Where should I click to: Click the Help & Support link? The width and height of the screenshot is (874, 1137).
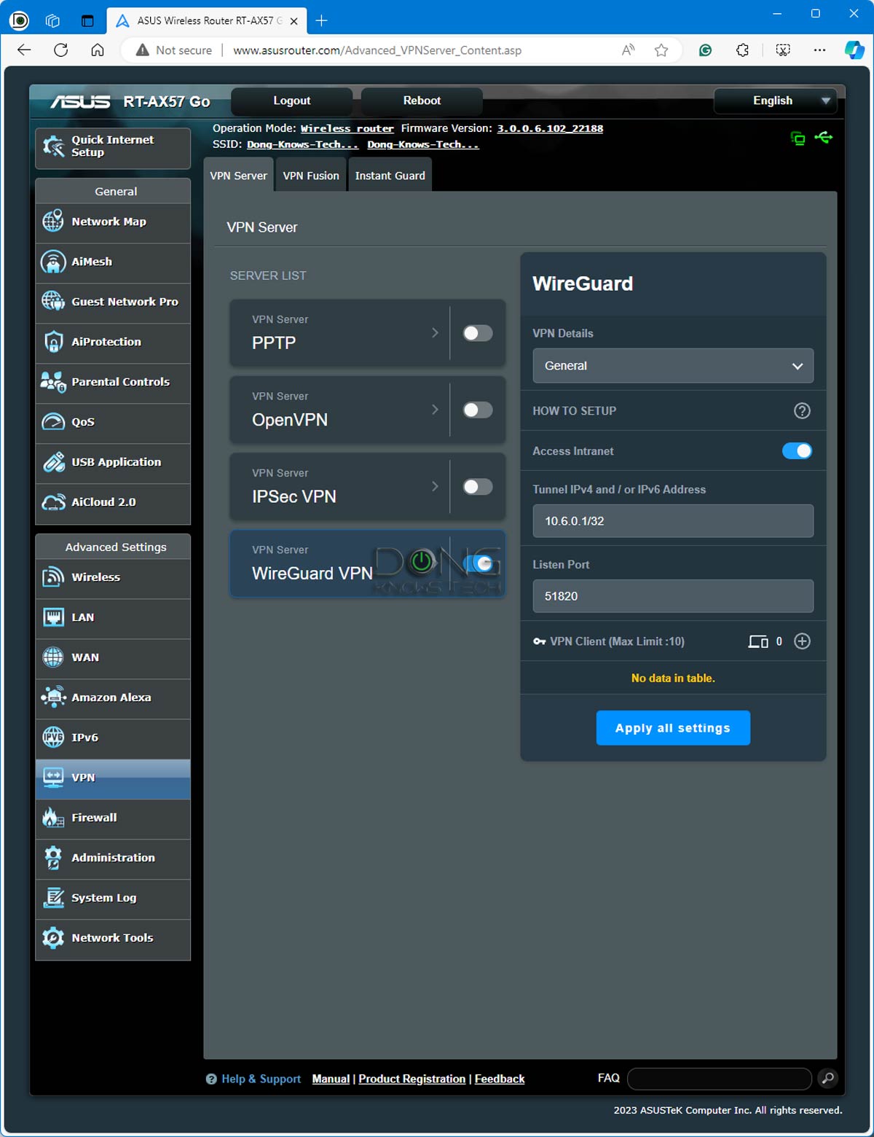tap(261, 1079)
